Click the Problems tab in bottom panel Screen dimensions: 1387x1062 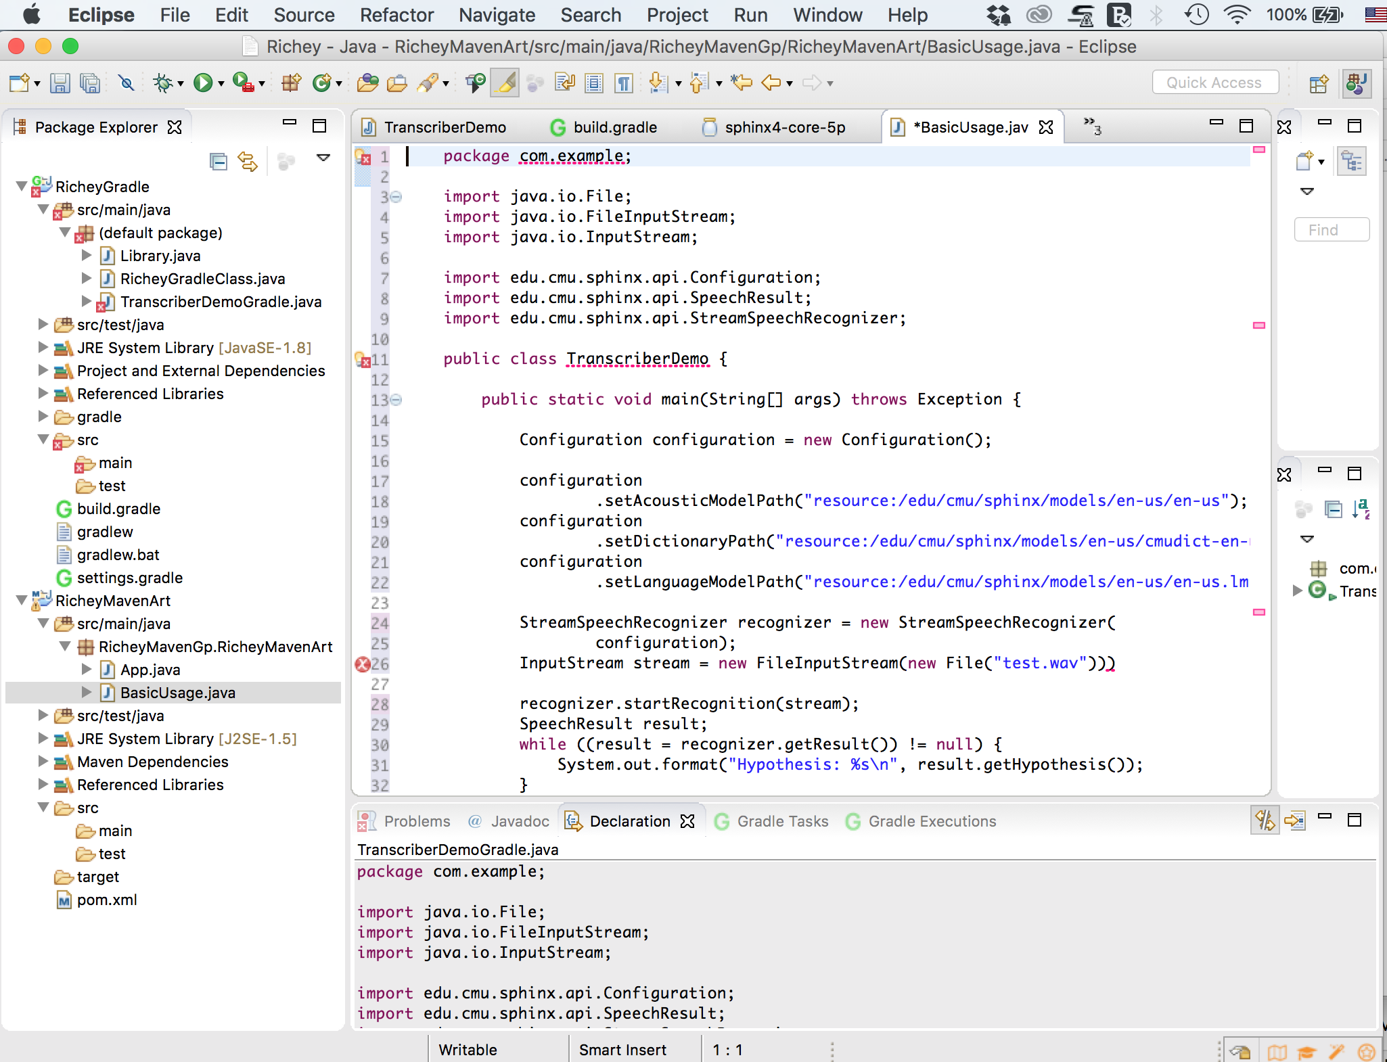(x=406, y=821)
